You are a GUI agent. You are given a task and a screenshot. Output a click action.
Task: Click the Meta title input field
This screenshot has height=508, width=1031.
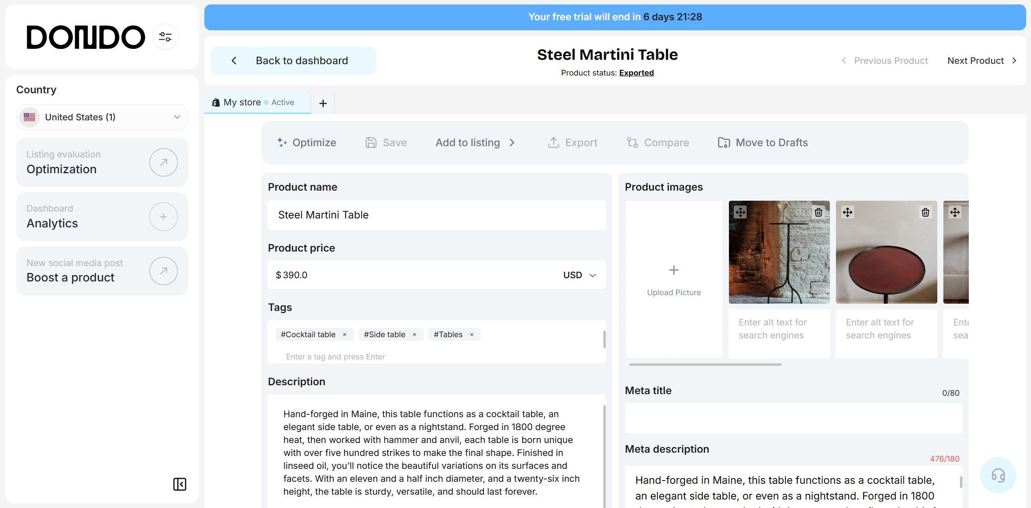pos(793,418)
